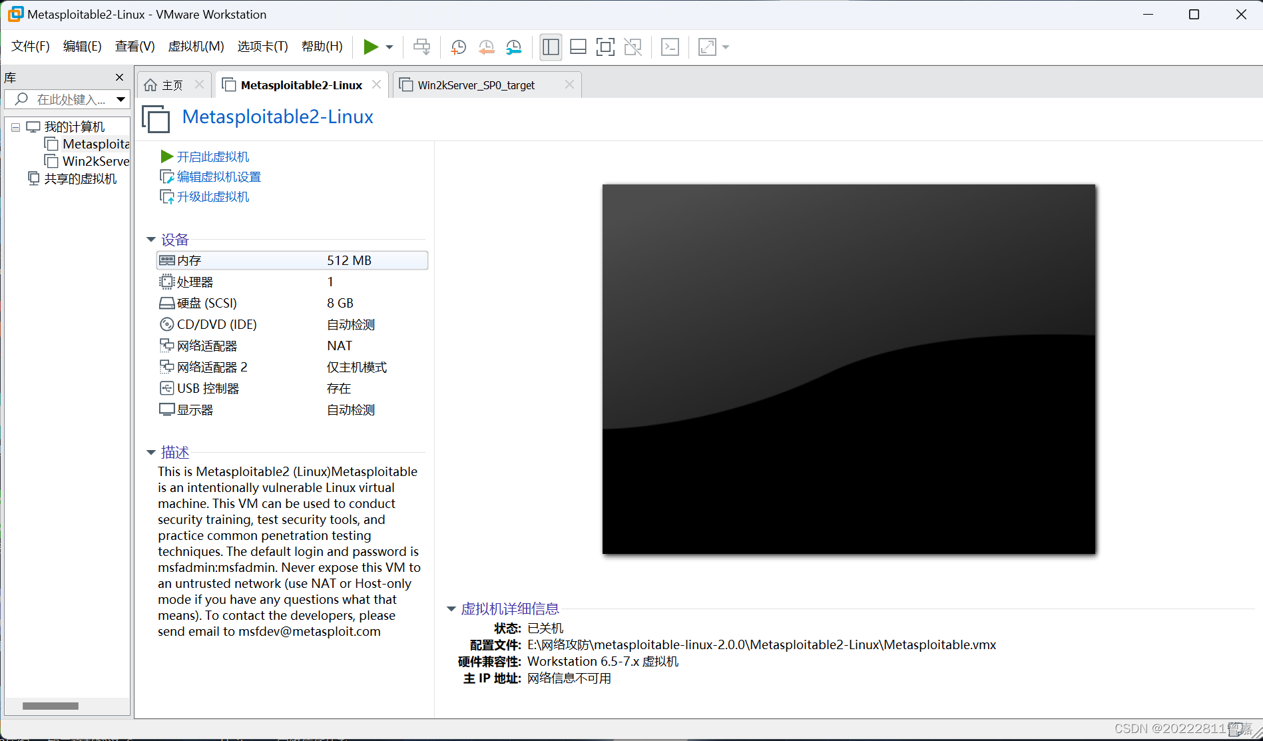Close the Win2kServer_SP0_target tab
1263x741 pixels.
tap(569, 85)
